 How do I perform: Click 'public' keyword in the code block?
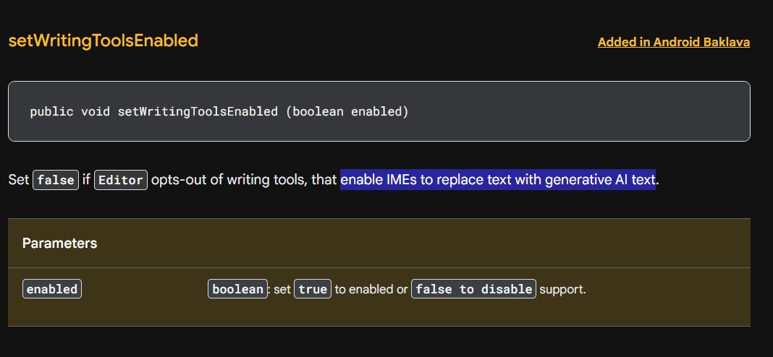(51, 111)
